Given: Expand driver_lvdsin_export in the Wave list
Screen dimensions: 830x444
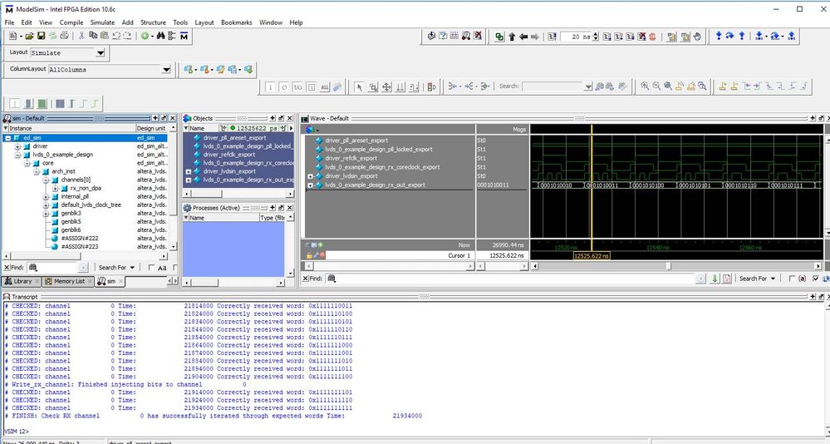Looking at the screenshot, I should click(x=311, y=176).
